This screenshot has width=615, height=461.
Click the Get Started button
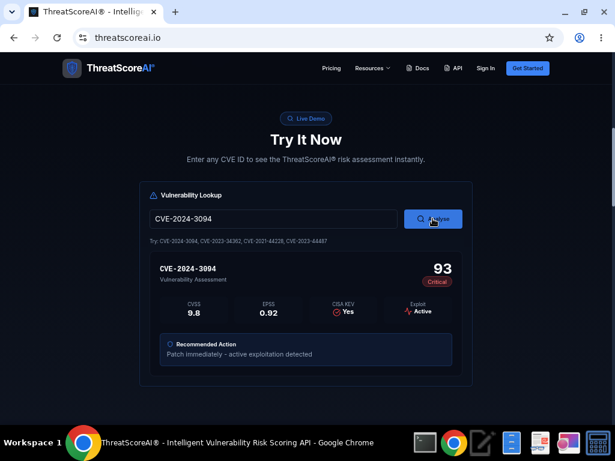point(527,68)
